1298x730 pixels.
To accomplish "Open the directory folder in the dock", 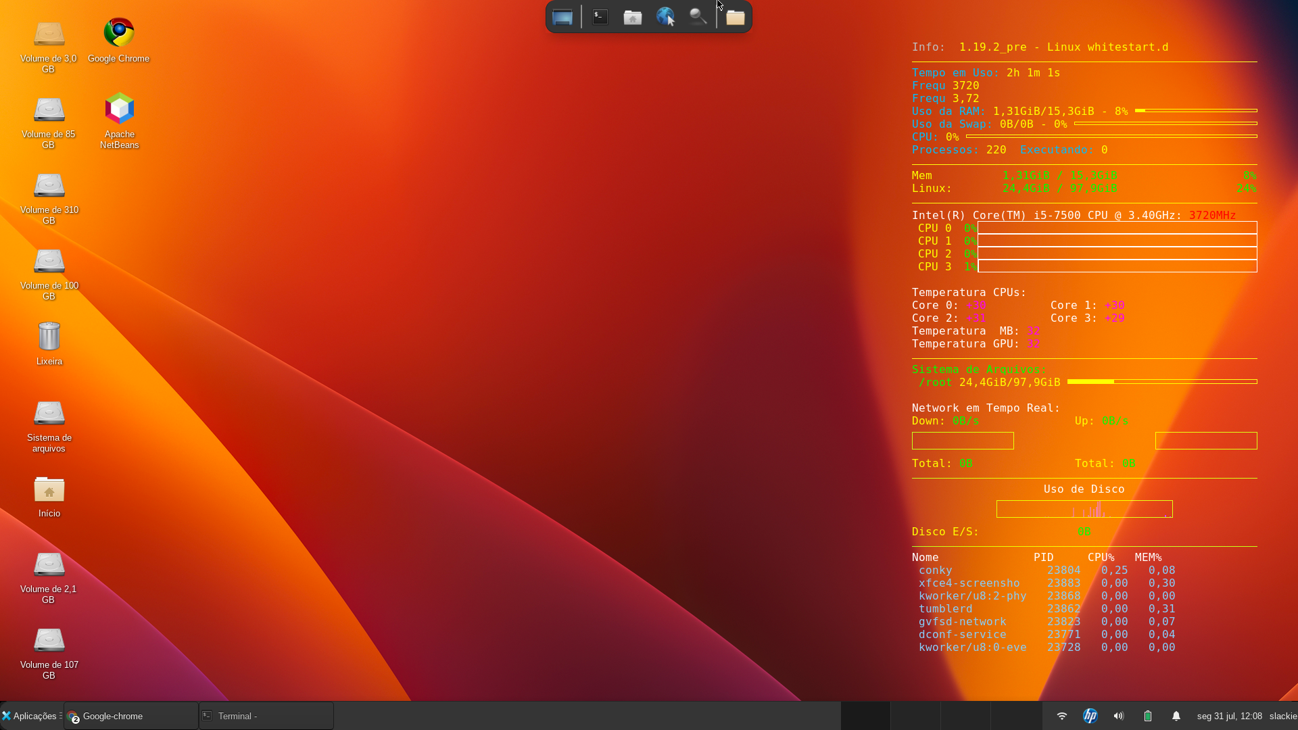I will [736, 17].
